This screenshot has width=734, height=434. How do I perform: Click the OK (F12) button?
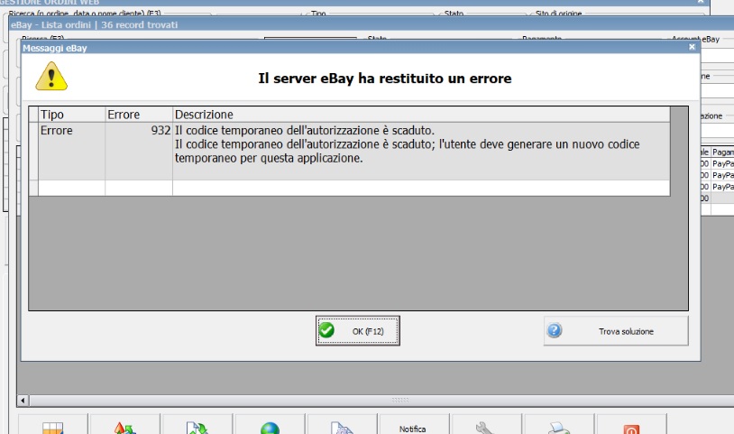(358, 330)
